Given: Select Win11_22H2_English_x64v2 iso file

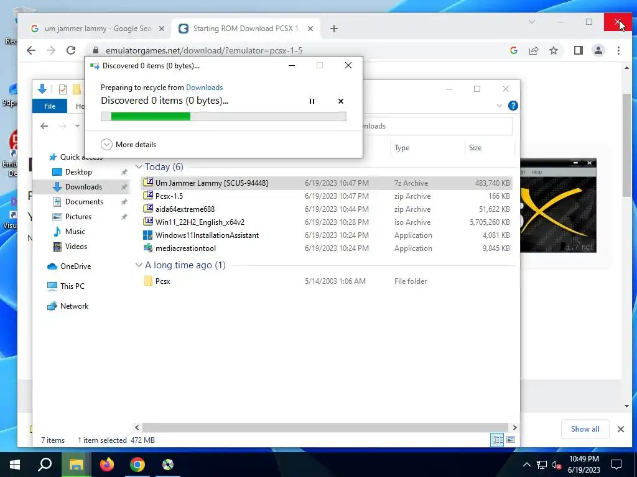Looking at the screenshot, I should 327,222.
